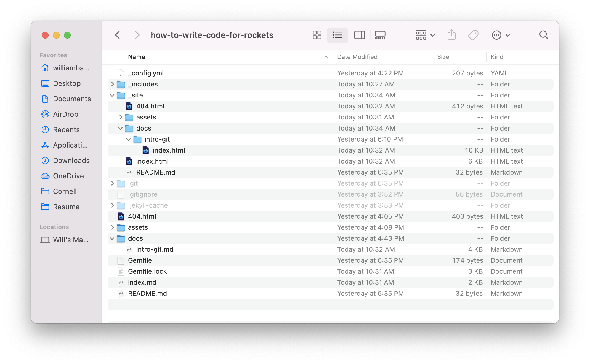Sort by the Date Modified column
Screen dimensions: 590x364
pos(357,57)
